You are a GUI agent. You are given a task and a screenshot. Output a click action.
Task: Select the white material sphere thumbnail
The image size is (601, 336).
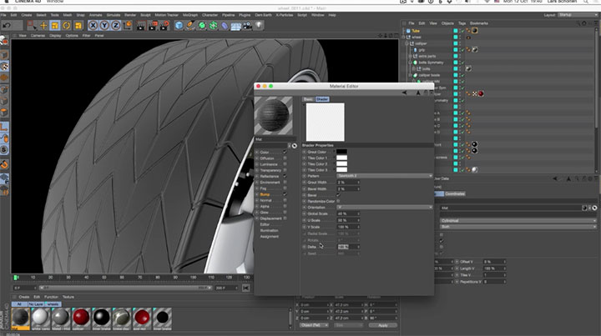[40, 318]
